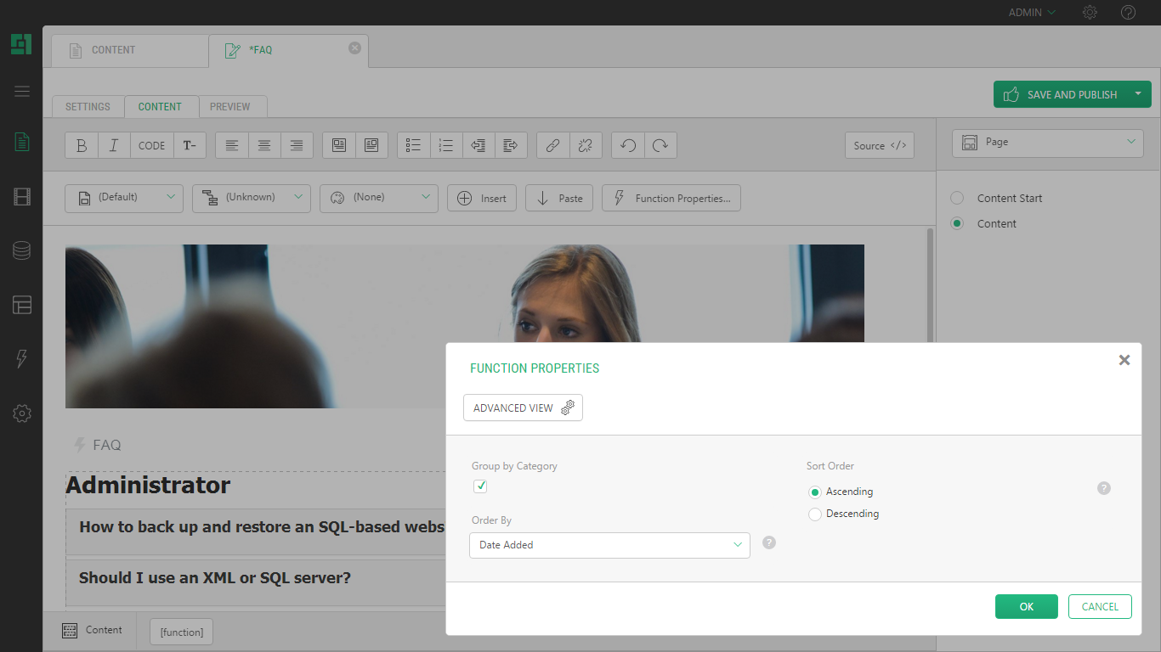
Task: Expand the Order By Date Added dropdown
Action: (x=609, y=545)
